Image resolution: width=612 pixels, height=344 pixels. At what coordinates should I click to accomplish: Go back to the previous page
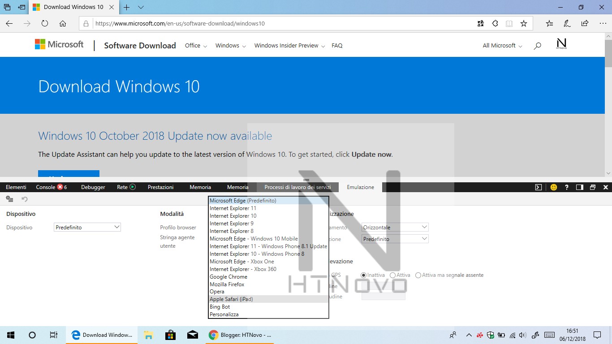pos(9,23)
